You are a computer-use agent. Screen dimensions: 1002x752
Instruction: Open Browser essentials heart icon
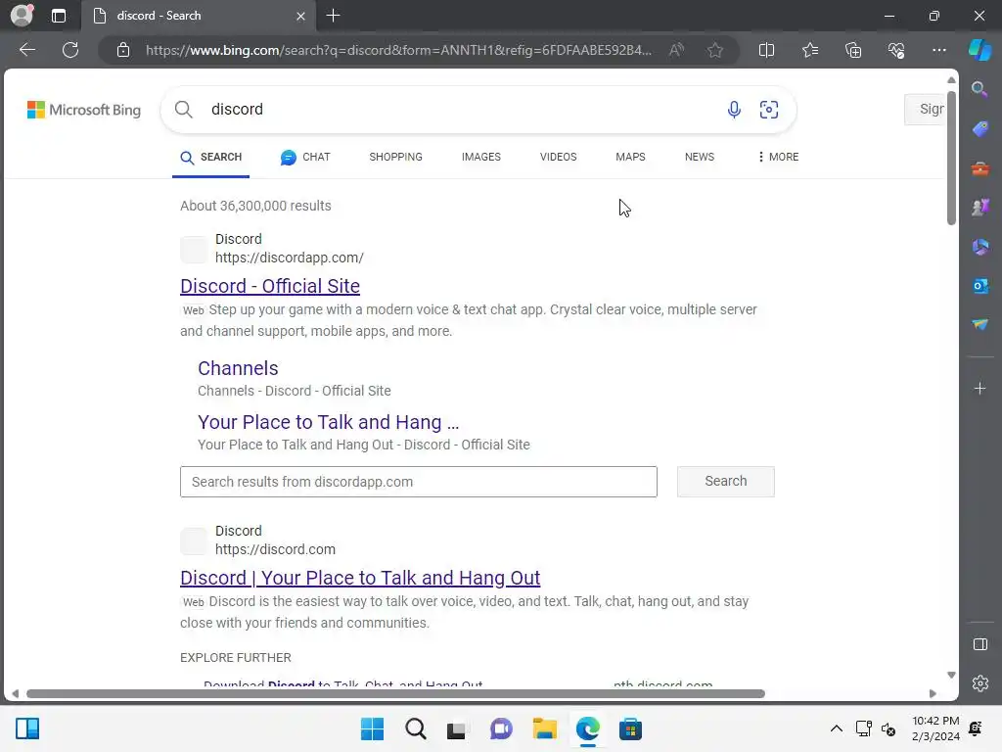896,50
